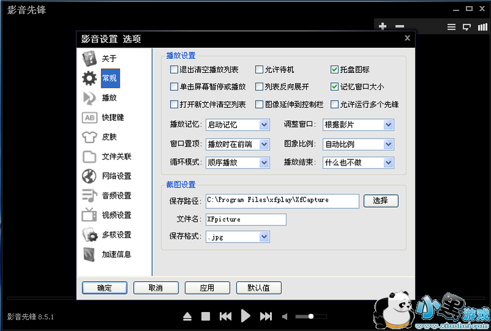Click the 加速信息 icon in sidebar

tap(90, 254)
